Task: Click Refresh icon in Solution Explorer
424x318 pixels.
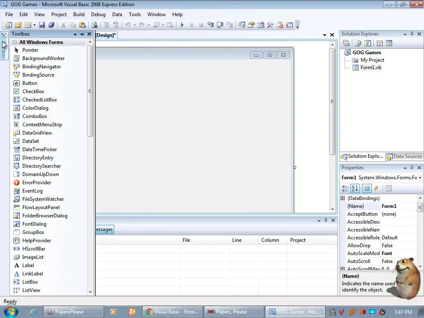Action: 368,43
